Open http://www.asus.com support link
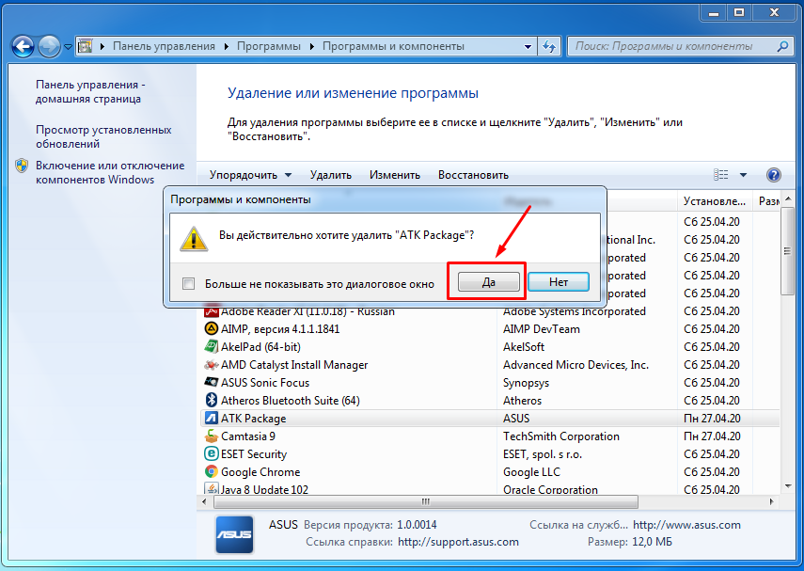The height and width of the screenshot is (571, 804). coord(686,525)
